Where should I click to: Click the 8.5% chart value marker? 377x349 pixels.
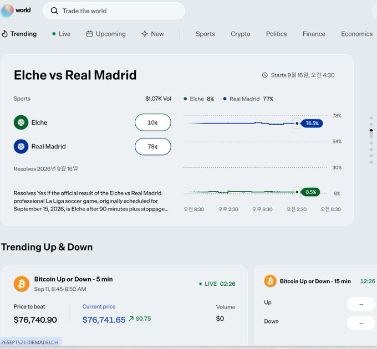[310, 192]
